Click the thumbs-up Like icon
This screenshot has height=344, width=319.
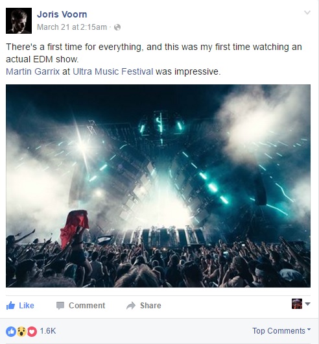click(x=10, y=305)
